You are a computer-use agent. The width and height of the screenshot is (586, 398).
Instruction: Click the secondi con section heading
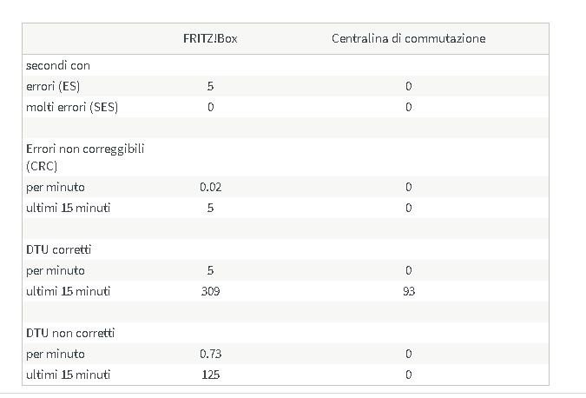click(58, 66)
